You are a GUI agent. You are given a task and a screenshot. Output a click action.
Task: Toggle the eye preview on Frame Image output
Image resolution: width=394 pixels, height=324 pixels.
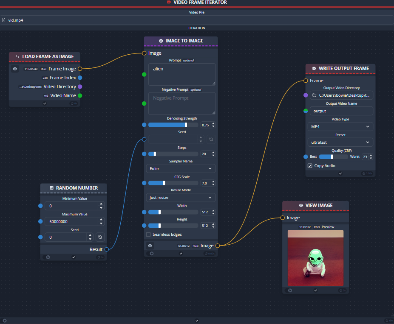(x=14, y=69)
